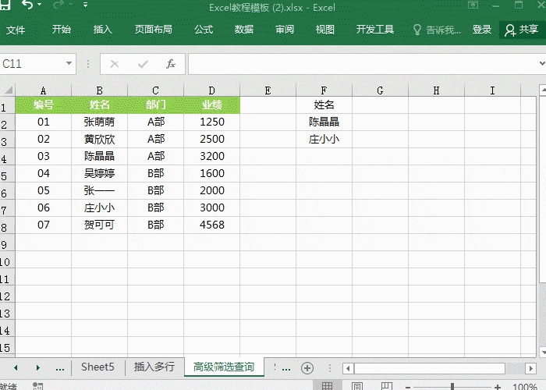
Task: Click the zoom slider handle
Action: (x=452, y=387)
